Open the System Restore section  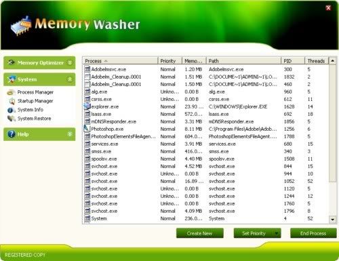click(x=34, y=119)
